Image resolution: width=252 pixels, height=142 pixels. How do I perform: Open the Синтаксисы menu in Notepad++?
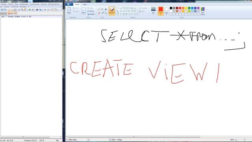[x=34, y=4]
